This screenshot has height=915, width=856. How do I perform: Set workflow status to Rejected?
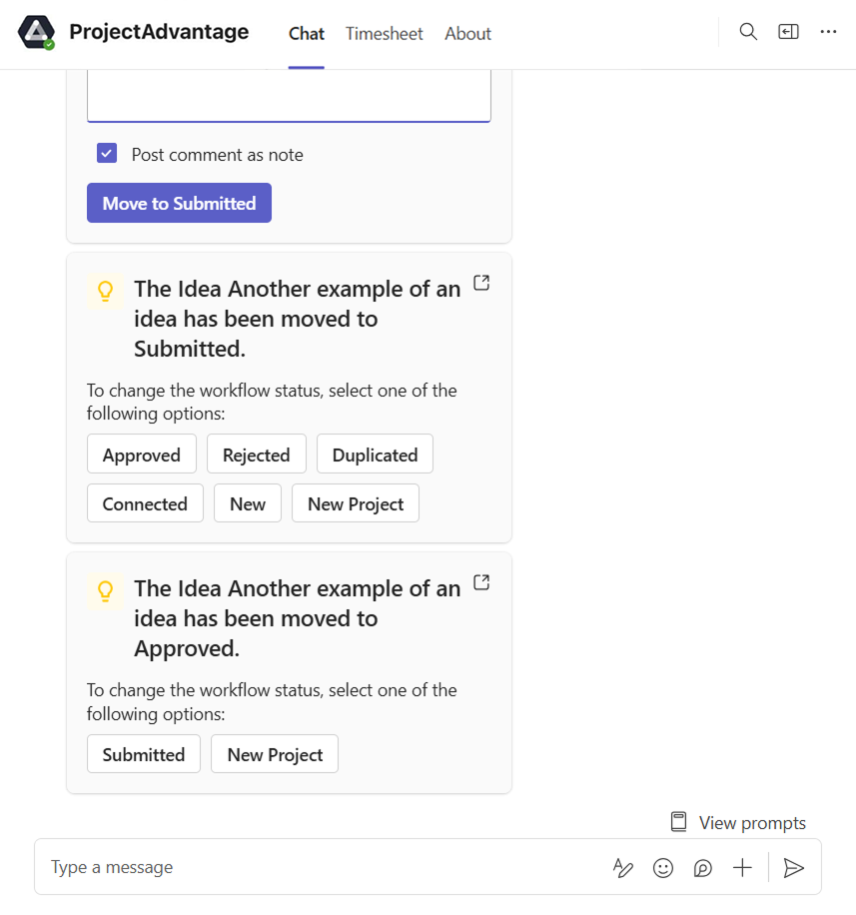coord(256,455)
